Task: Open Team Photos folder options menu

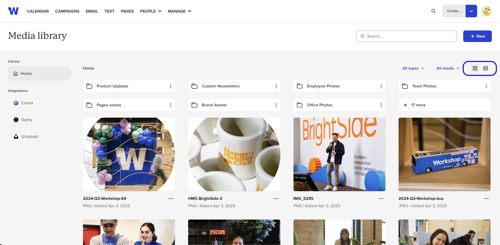Action: pos(486,86)
